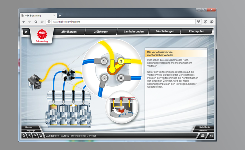Open the Glühkerzen menu
245x150 pixels.
coord(101,31)
